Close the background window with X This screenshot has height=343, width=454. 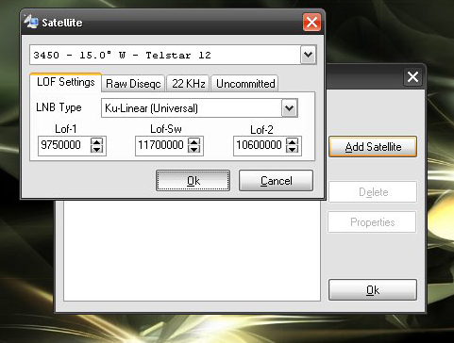(412, 77)
